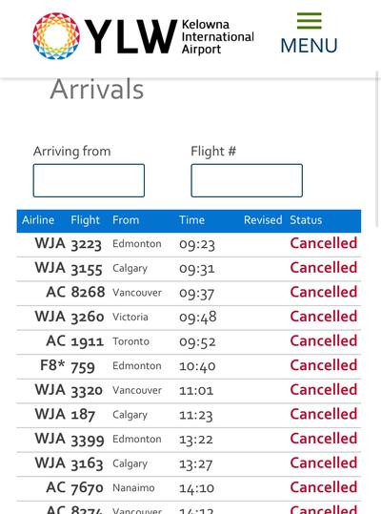381x514 pixels.
Task: Click Cancelled status for WJA 187
Action: (324, 414)
